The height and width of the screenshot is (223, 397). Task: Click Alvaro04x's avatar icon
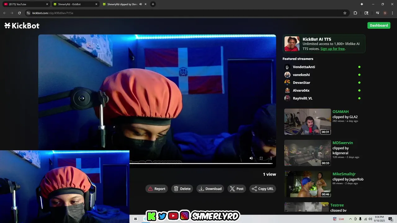pos(288,90)
